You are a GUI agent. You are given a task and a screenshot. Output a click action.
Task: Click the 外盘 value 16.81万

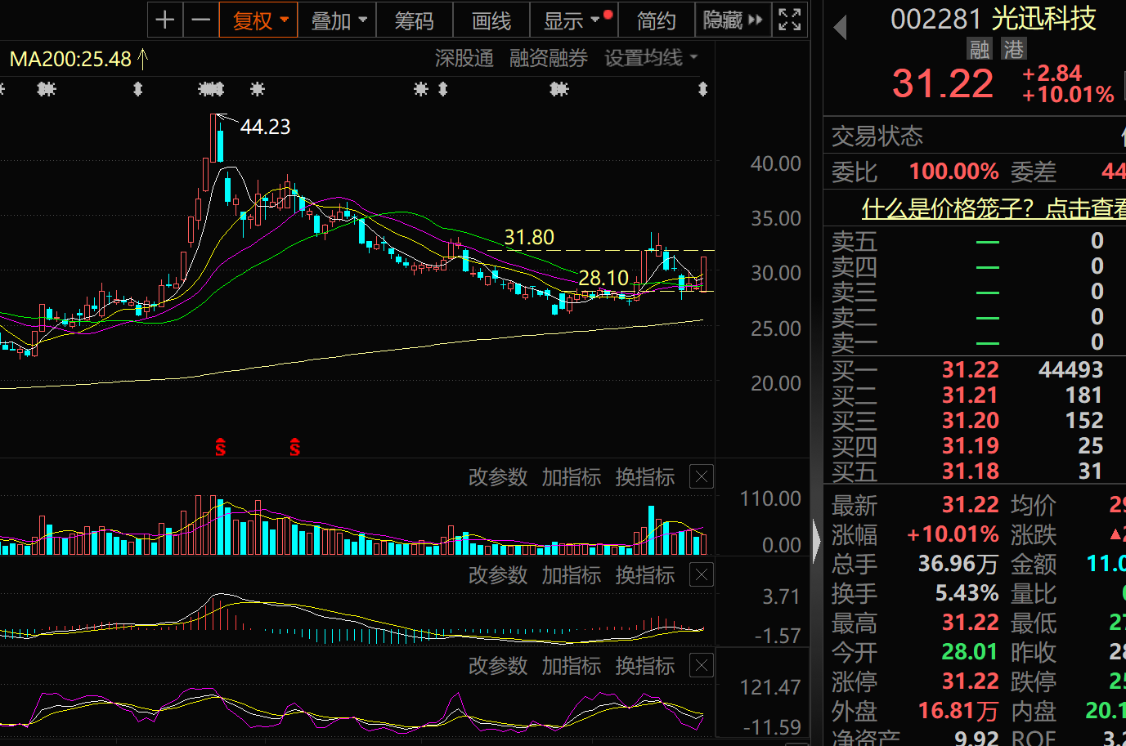pos(958,711)
